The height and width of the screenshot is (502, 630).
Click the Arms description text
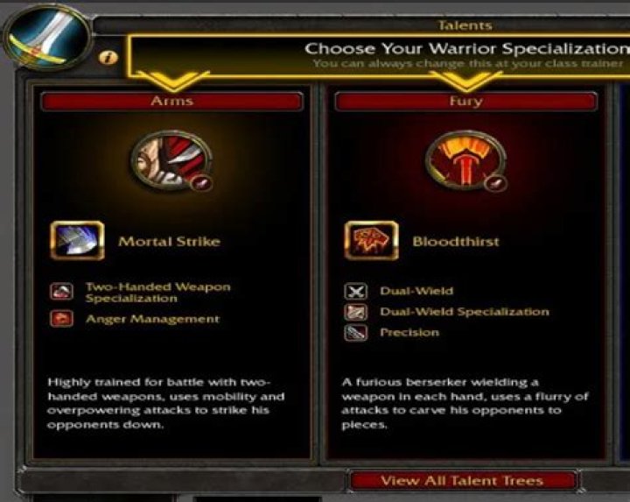point(166,404)
